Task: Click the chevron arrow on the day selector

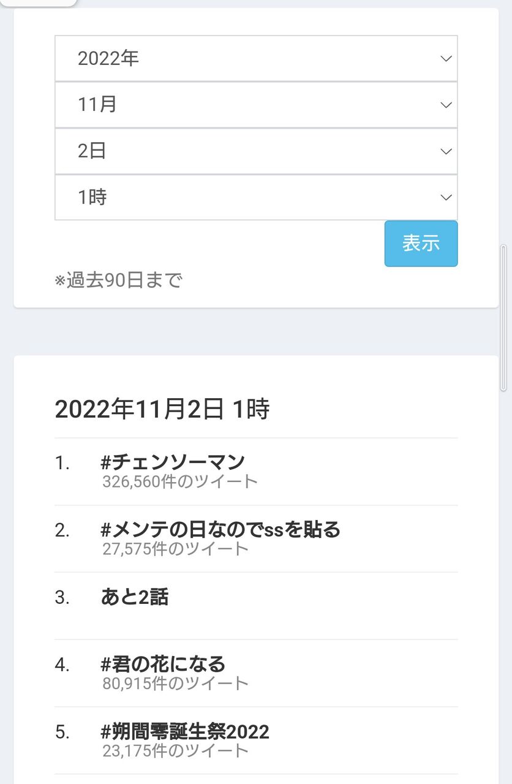Action: [446, 151]
